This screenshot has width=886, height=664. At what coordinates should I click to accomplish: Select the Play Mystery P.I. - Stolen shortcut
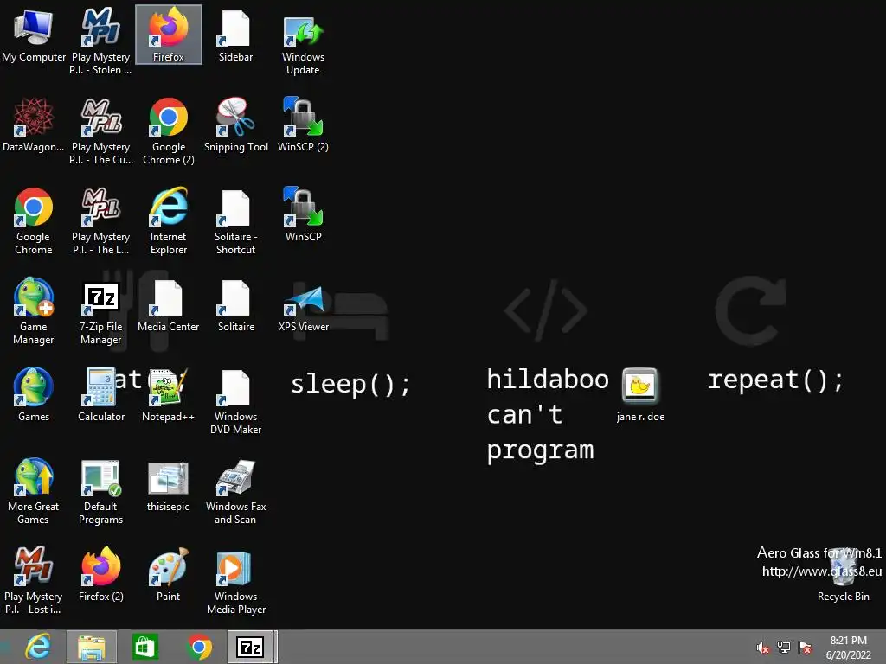(x=100, y=41)
